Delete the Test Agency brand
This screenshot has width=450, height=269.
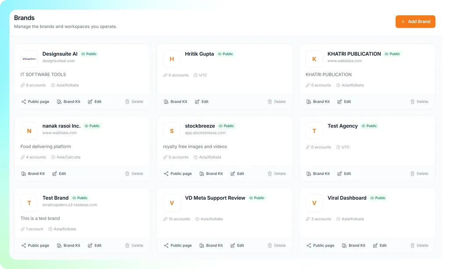click(419, 173)
